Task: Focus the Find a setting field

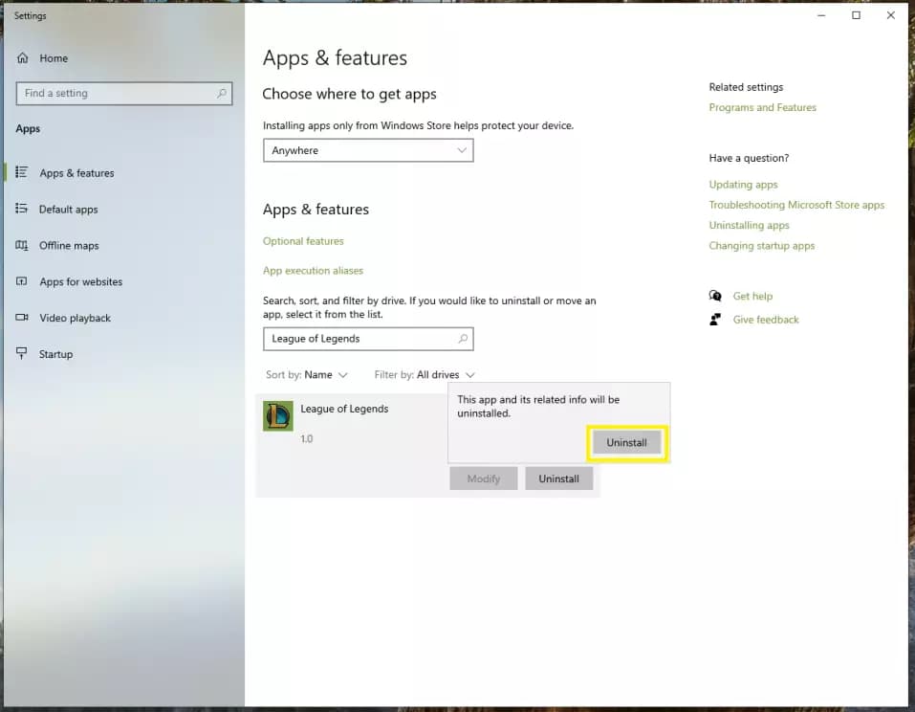Action: (124, 94)
